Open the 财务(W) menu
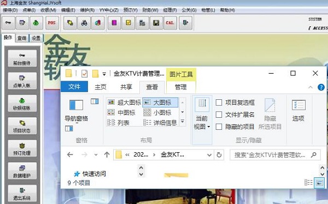Image resolution: width=328 pixels, height=204 pixels. [x=150, y=10]
